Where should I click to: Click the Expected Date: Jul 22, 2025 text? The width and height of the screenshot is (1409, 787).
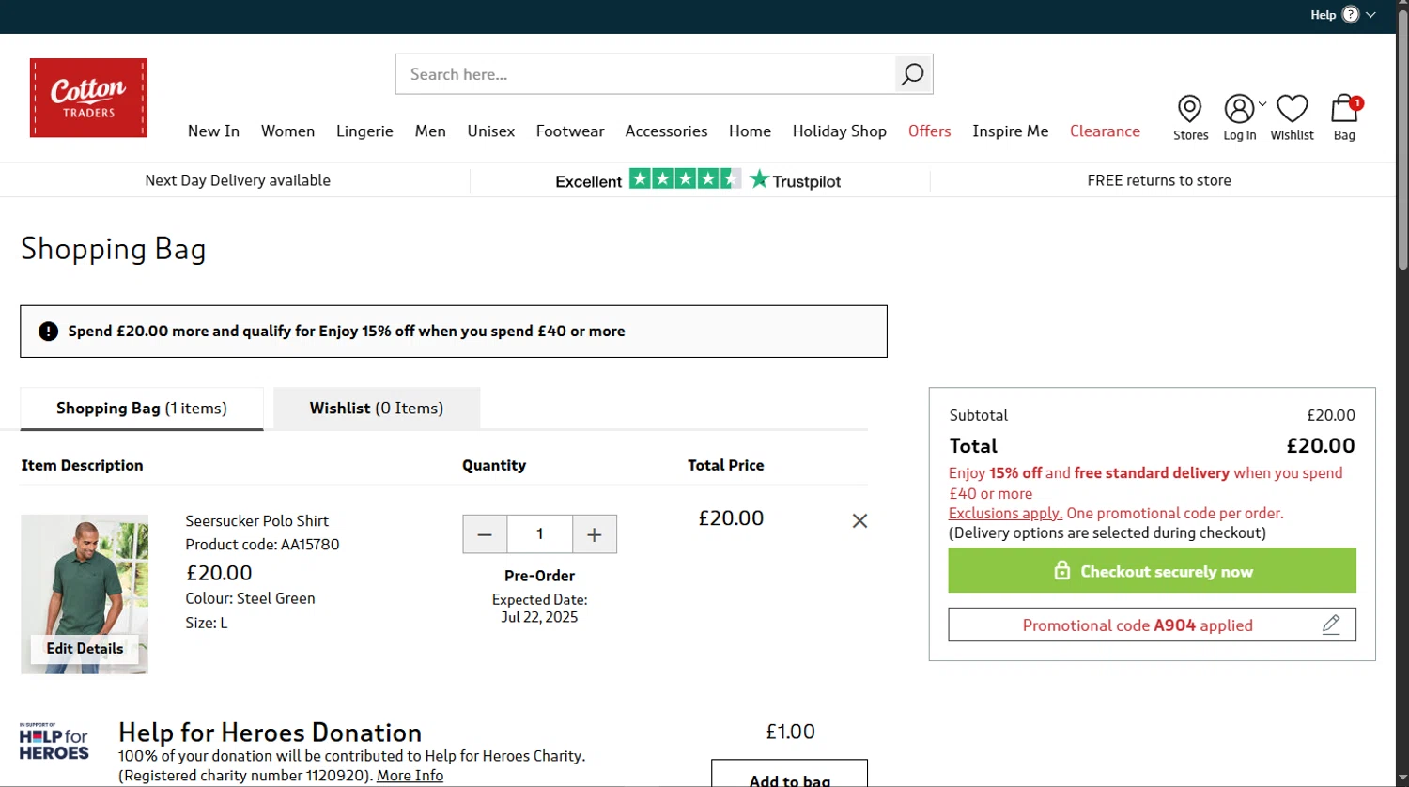pos(539,609)
